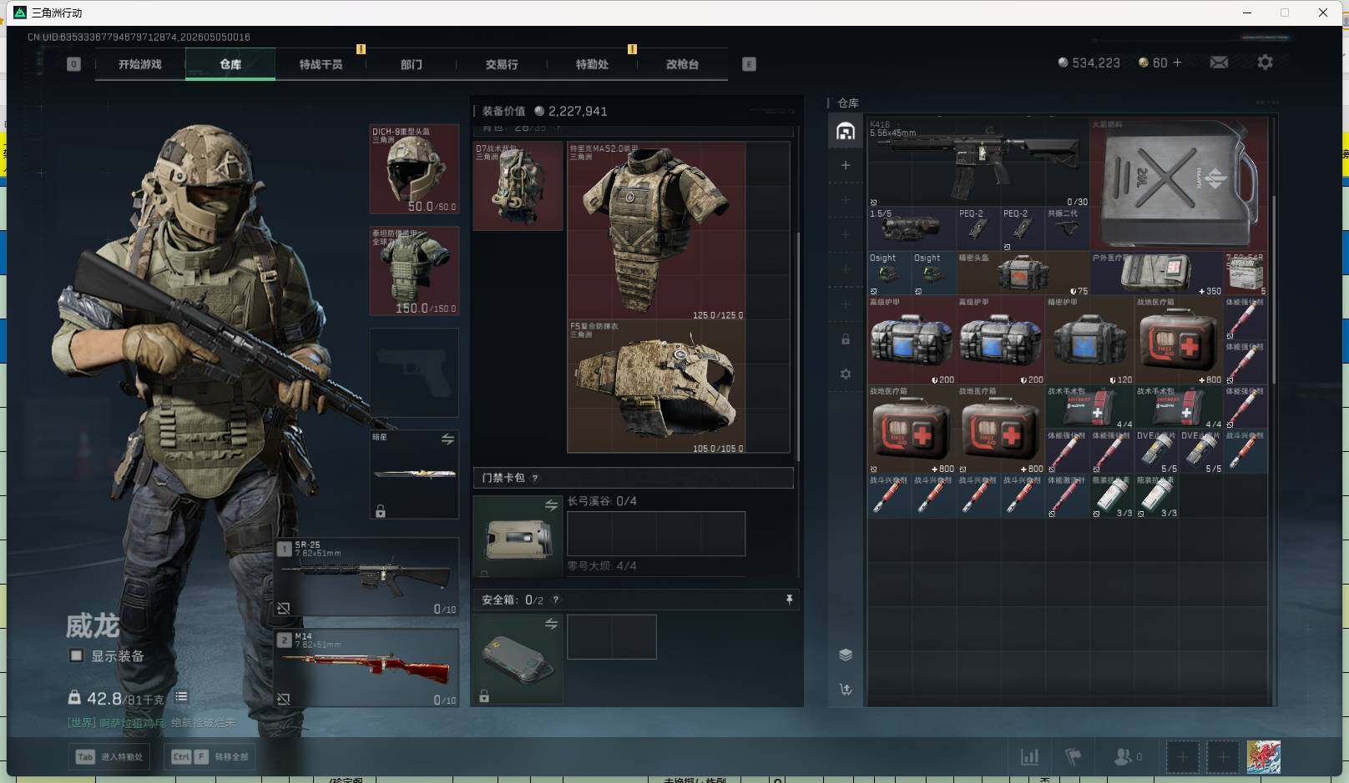Select the 20L fuel jerrycan in stash

[x=1179, y=183]
